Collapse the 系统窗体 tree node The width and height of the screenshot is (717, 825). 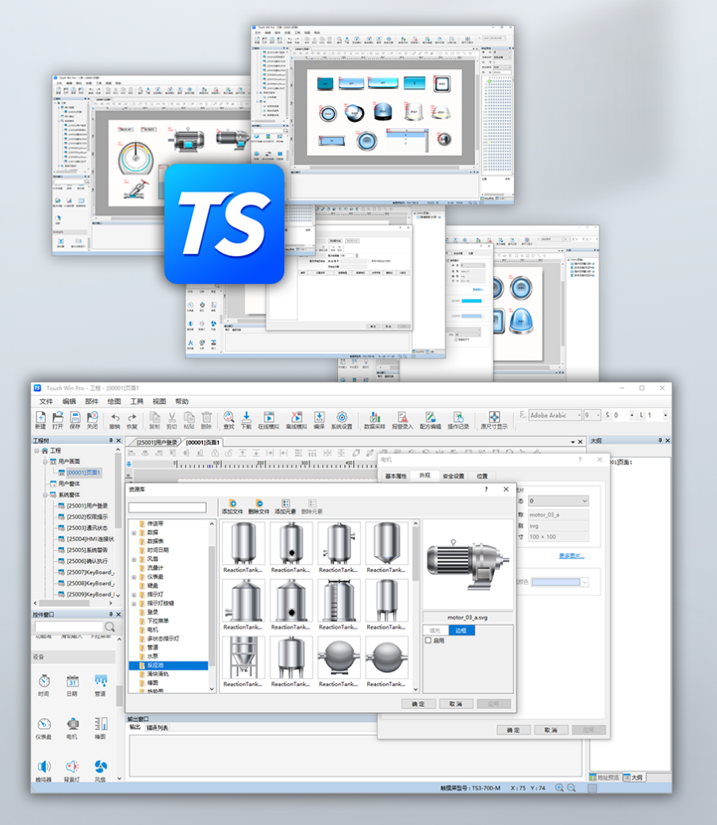[45, 494]
